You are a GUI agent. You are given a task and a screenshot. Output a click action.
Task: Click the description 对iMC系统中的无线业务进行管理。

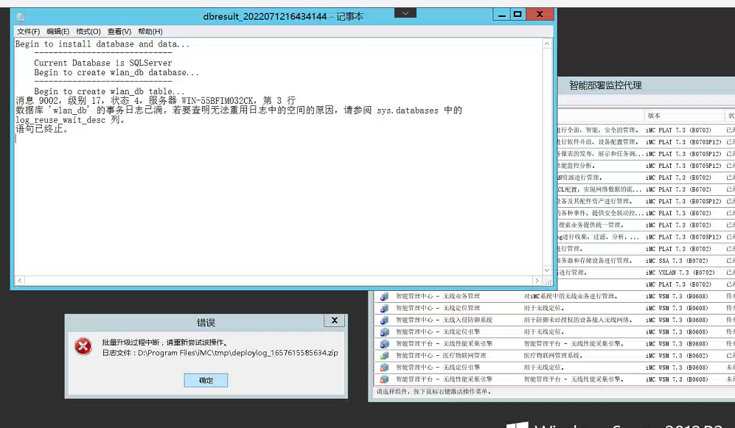coord(571,296)
